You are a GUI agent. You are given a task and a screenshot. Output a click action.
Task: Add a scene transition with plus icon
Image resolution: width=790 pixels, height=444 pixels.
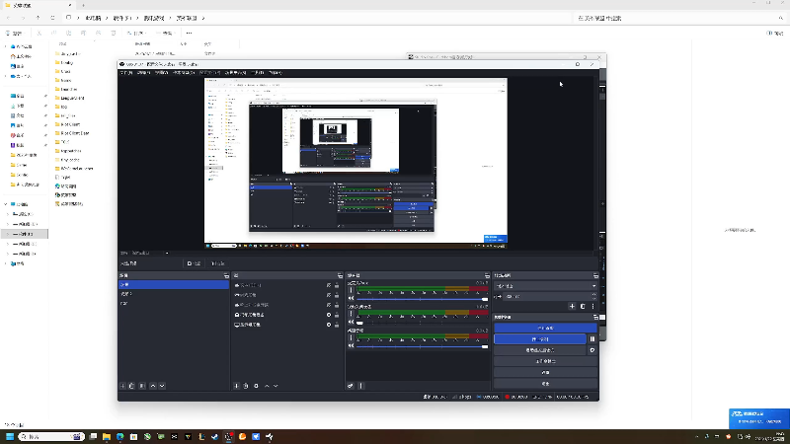click(x=572, y=306)
